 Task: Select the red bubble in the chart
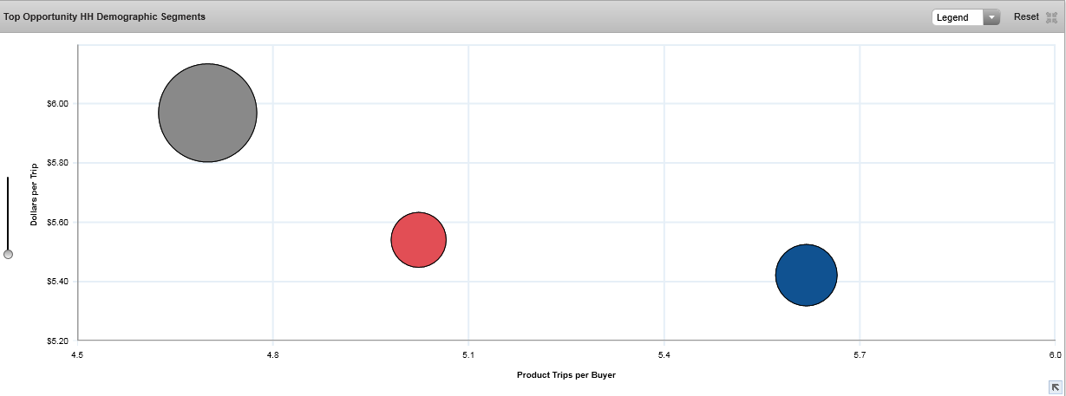point(418,239)
